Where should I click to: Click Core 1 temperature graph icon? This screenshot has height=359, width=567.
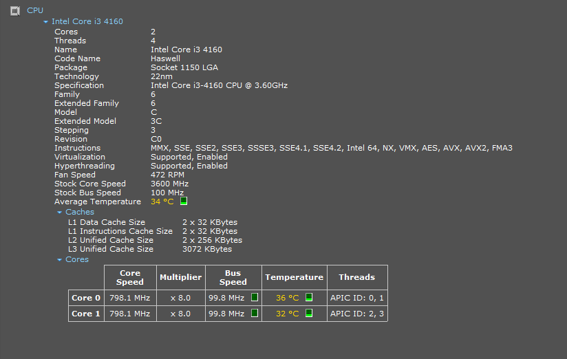pos(309,313)
